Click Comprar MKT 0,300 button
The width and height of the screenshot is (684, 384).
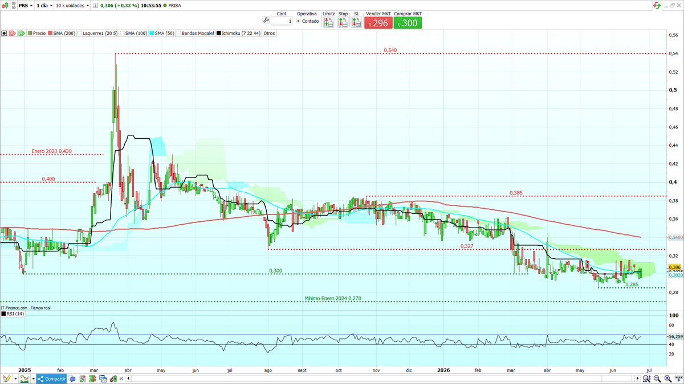click(x=408, y=23)
